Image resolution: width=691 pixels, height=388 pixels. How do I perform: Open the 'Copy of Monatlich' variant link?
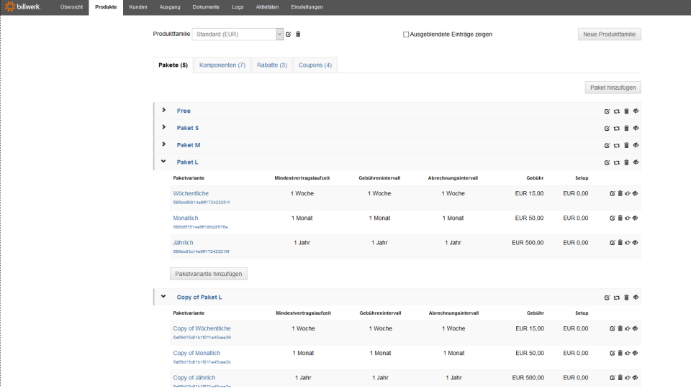coord(195,353)
